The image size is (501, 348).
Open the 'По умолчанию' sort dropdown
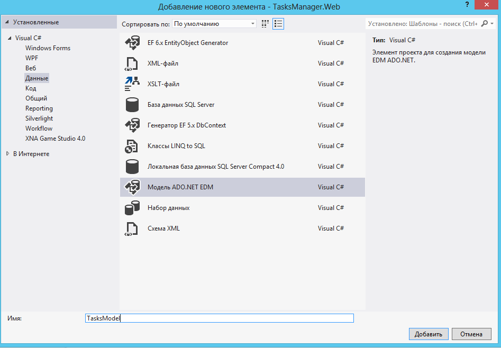pos(214,24)
